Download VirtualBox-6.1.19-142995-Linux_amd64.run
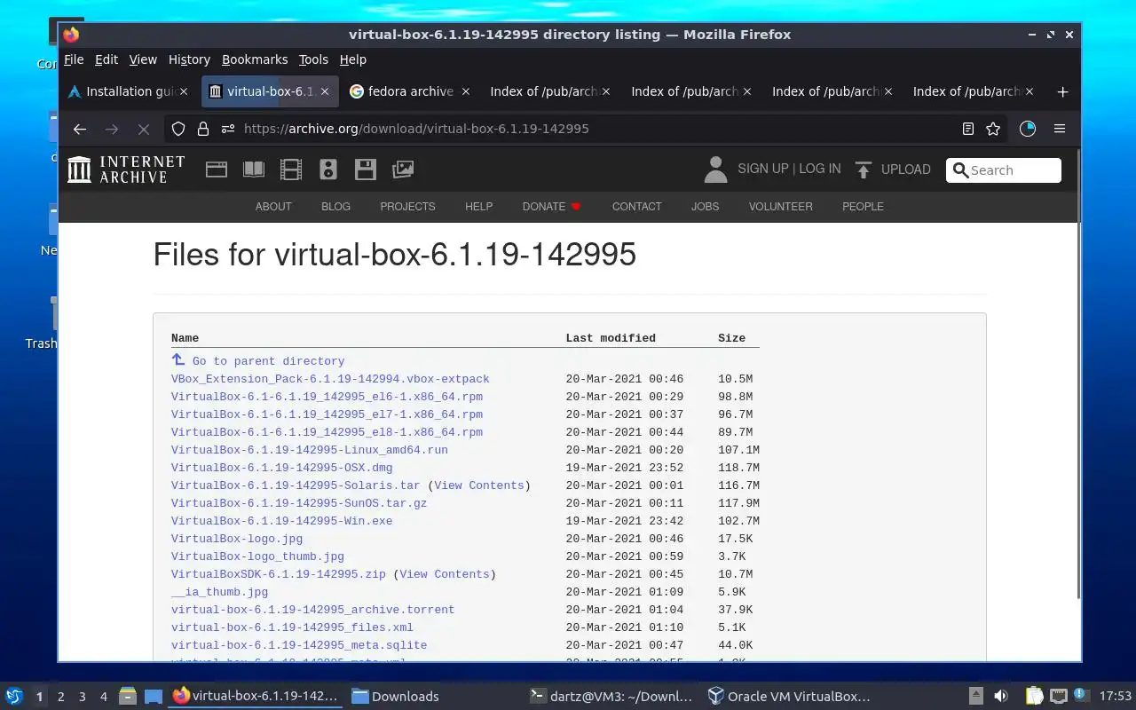Screen dimensions: 1136x710 pos(309,450)
